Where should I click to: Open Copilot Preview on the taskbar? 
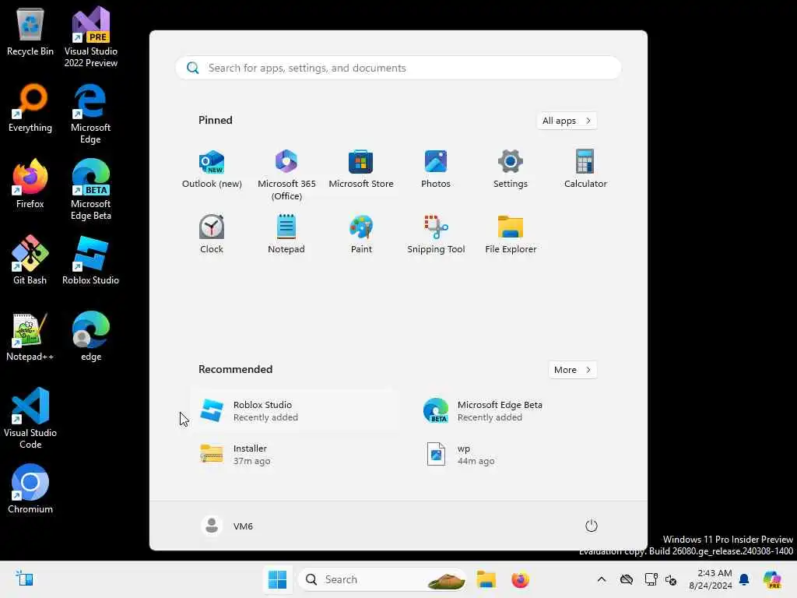772,579
